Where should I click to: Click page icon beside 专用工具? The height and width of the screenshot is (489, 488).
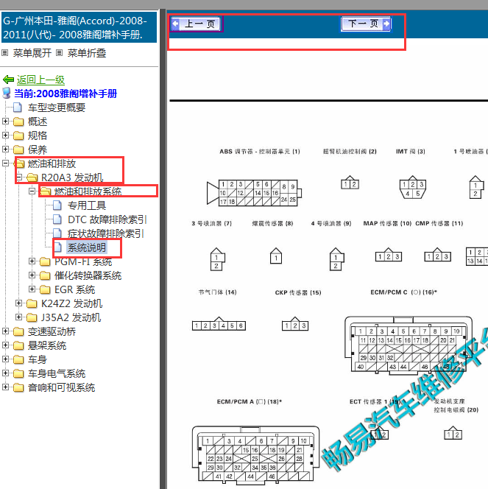(x=57, y=205)
